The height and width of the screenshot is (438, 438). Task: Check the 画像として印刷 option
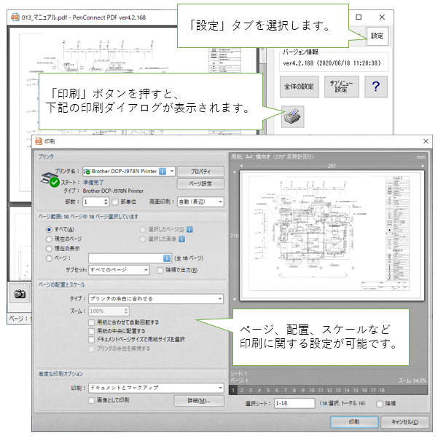coord(90,400)
